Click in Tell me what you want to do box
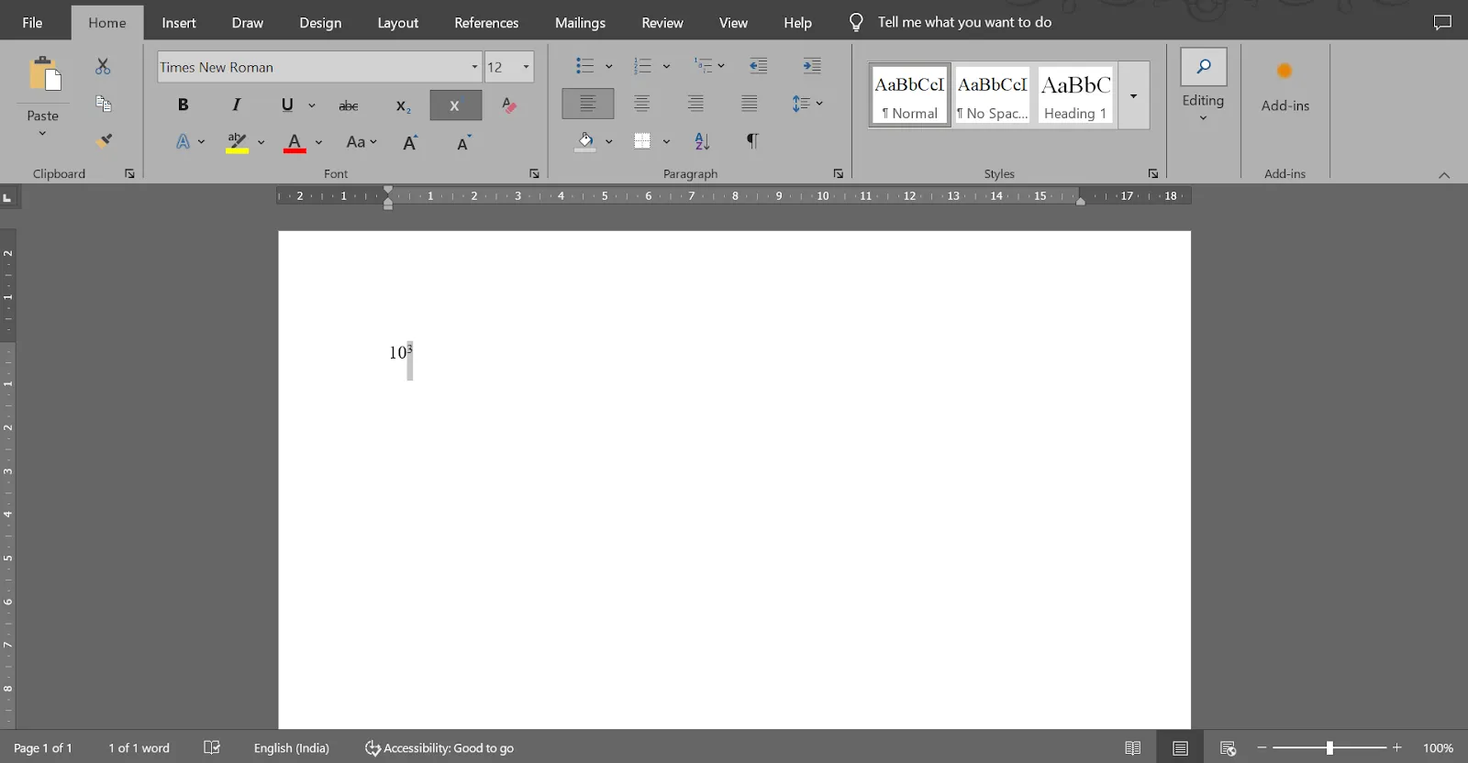The image size is (1468, 763). pos(964,22)
